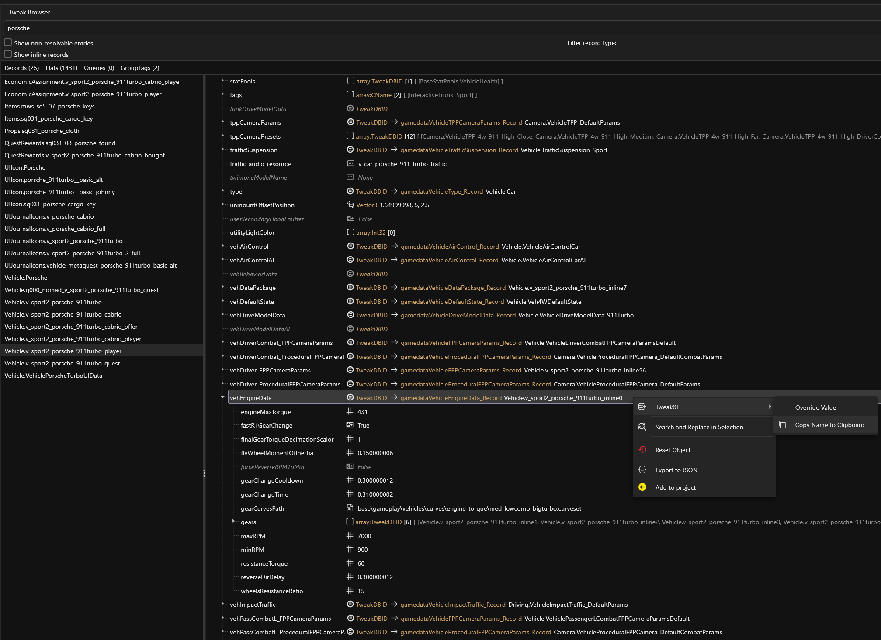Viewport: 881px width, 640px height.
Task: Click the red Reset Object icon
Action: (x=642, y=450)
